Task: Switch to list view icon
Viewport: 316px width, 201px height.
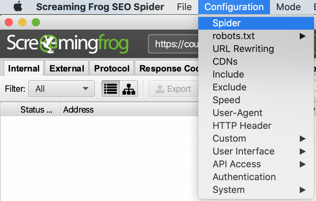Action: (x=111, y=89)
